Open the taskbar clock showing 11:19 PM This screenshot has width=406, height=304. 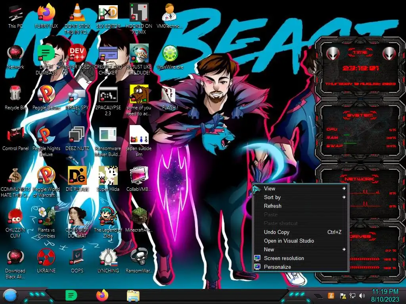point(385,295)
